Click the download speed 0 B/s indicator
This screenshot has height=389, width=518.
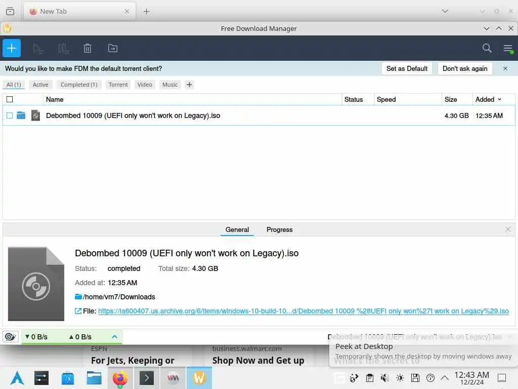point(36,337)
